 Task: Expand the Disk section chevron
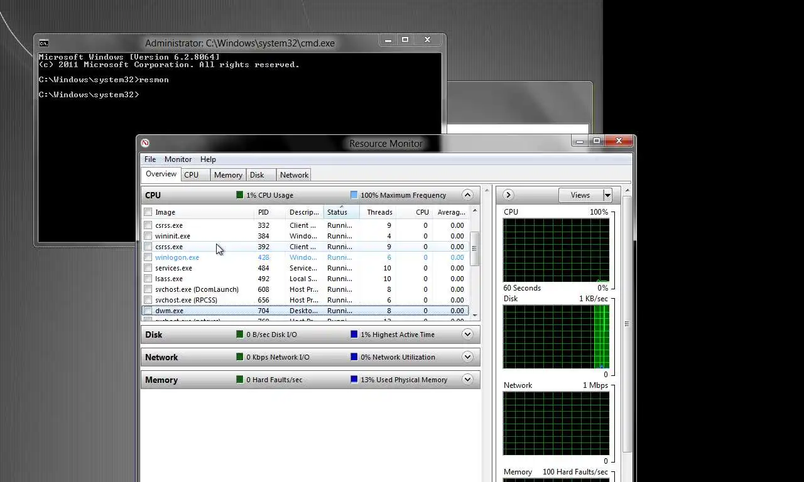pyautogui.click(x=467, y=335)
